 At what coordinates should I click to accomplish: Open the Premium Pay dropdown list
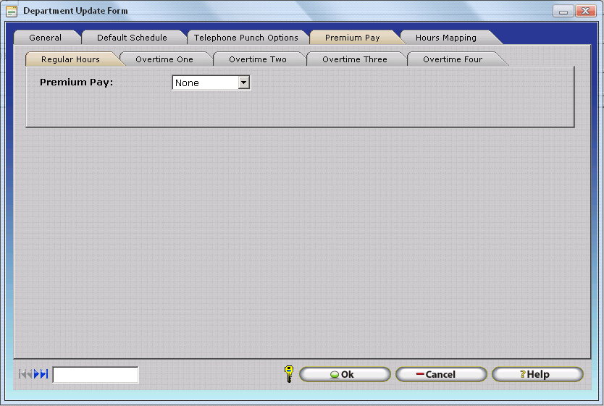[x=244, y=83]
